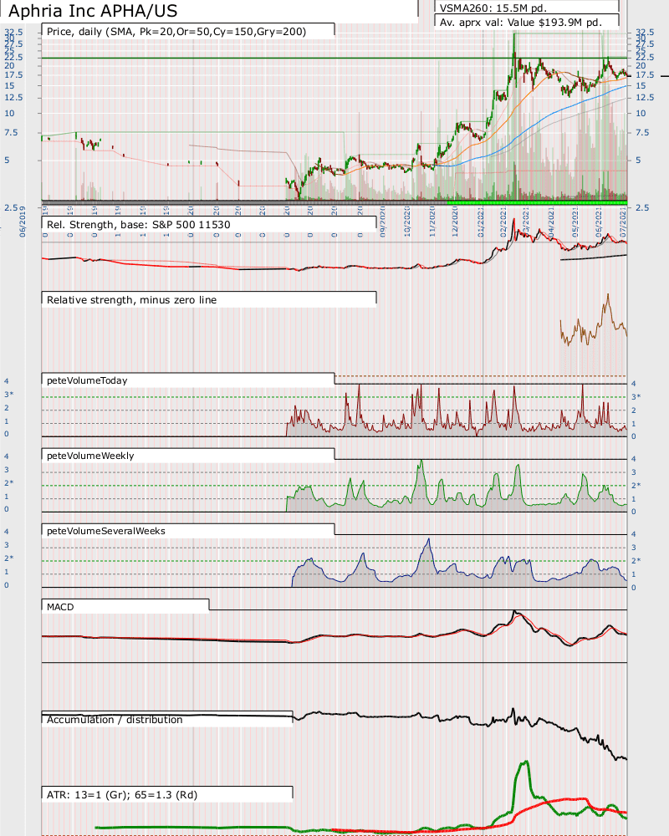Click the blue peteVolumeSeveralWeeks highest peak
This screenshot has width=669, height=836.
[x=428, y=541]
